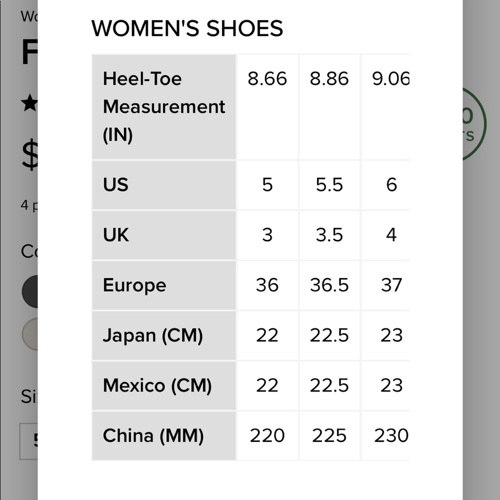
Task: Click UK size 4 cell
Action: point(385,235)
